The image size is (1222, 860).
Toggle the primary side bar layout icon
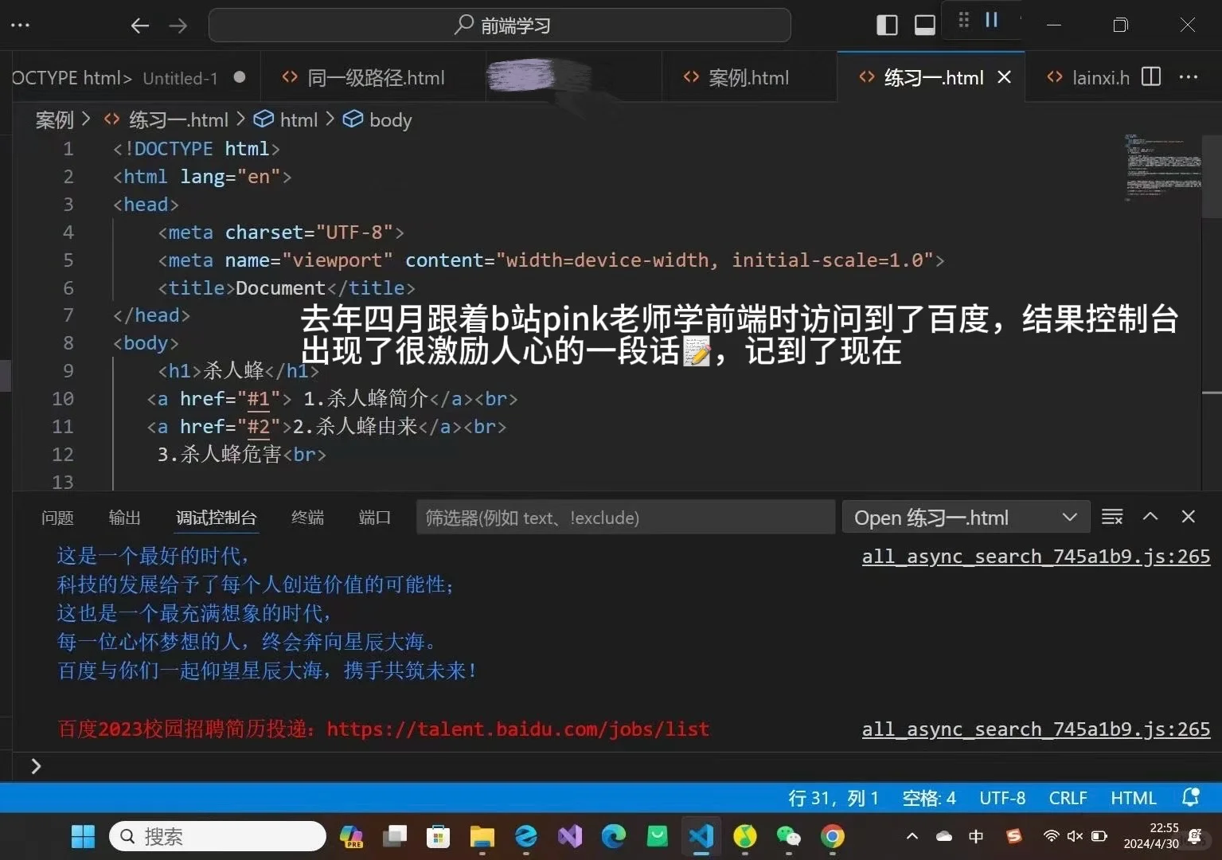[887, 25]
